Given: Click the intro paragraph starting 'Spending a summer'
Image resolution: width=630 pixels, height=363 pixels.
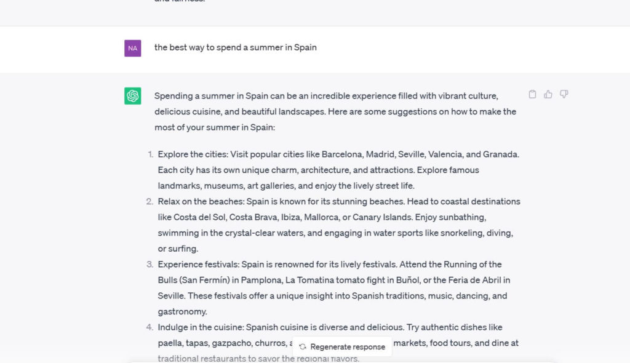Looking at the screenshot, I should pyautogui.click(x=335, y=111).
